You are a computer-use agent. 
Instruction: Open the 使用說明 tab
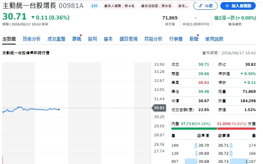tap(214, 39)
